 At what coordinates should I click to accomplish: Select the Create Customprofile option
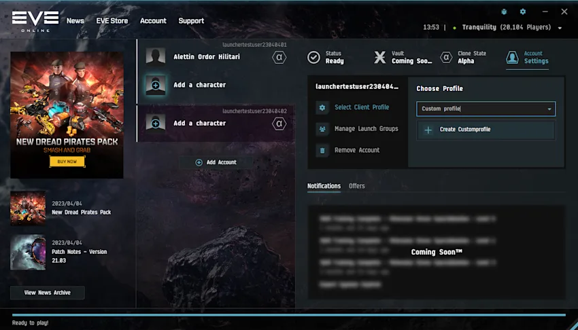pos(486,130)
